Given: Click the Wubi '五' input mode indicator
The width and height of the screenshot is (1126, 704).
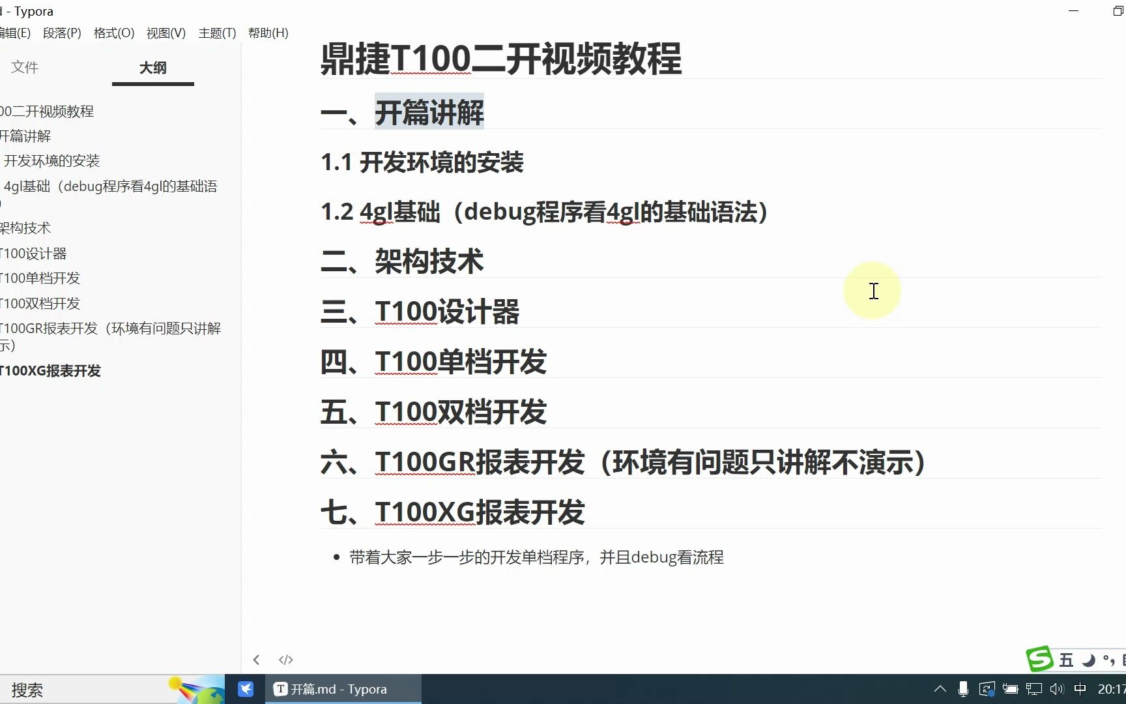Looking at the screenshot, I should [1066, 660].
